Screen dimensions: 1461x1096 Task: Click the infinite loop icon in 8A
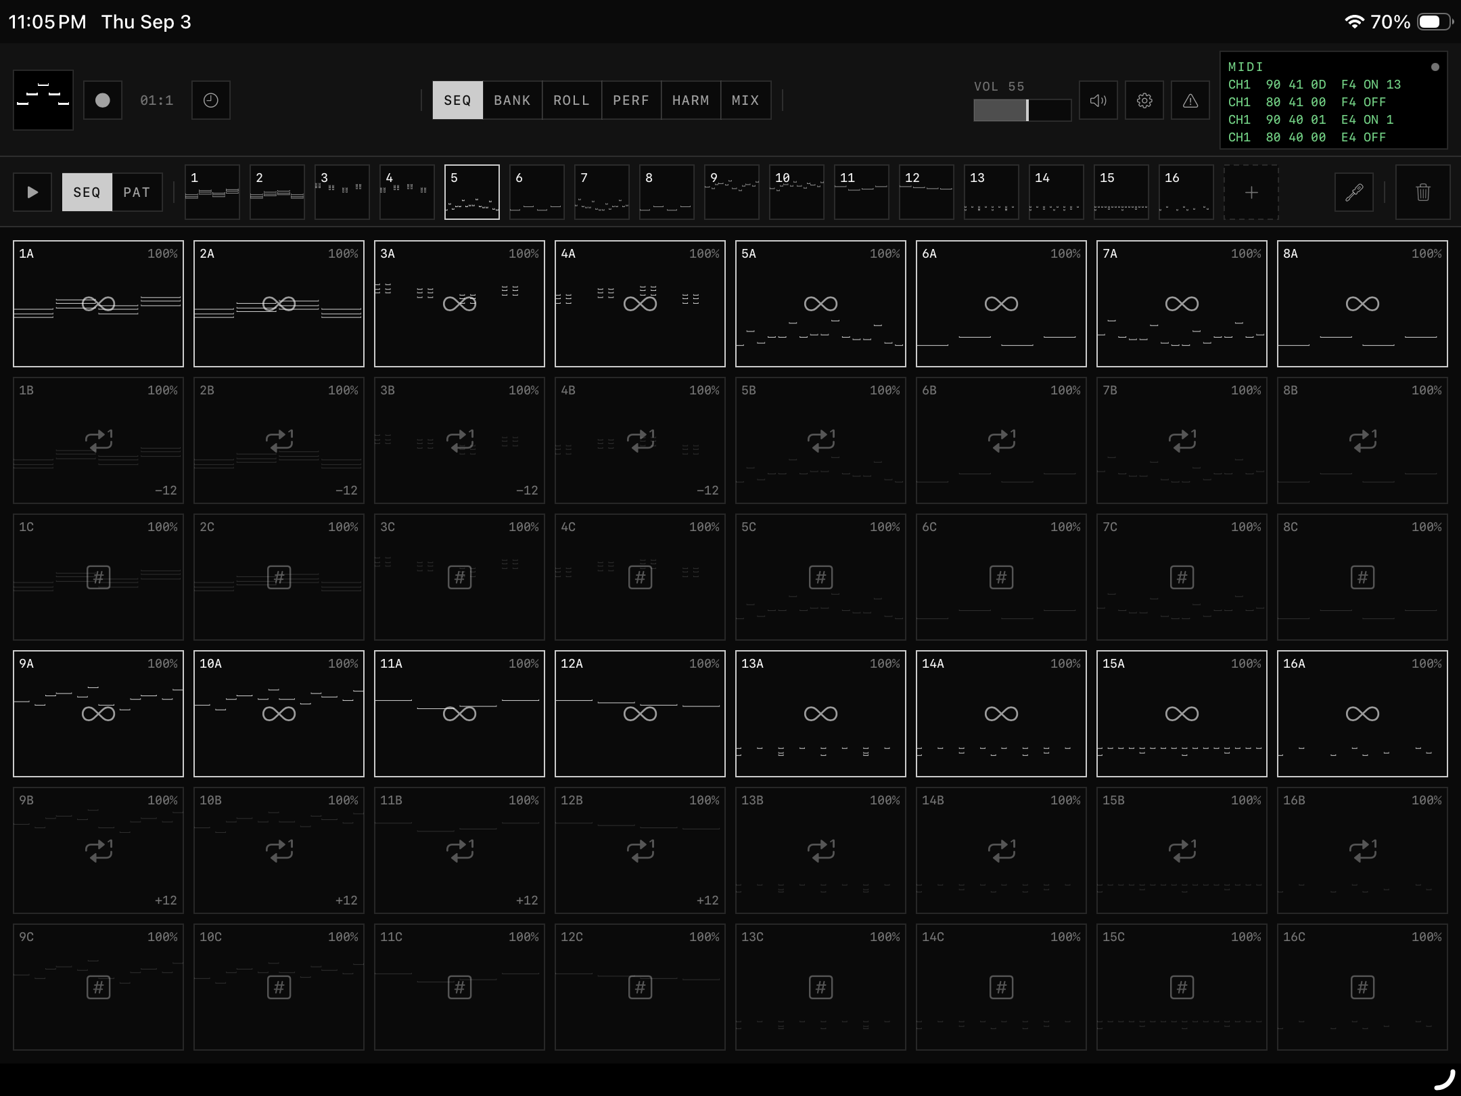(1362, 304)
